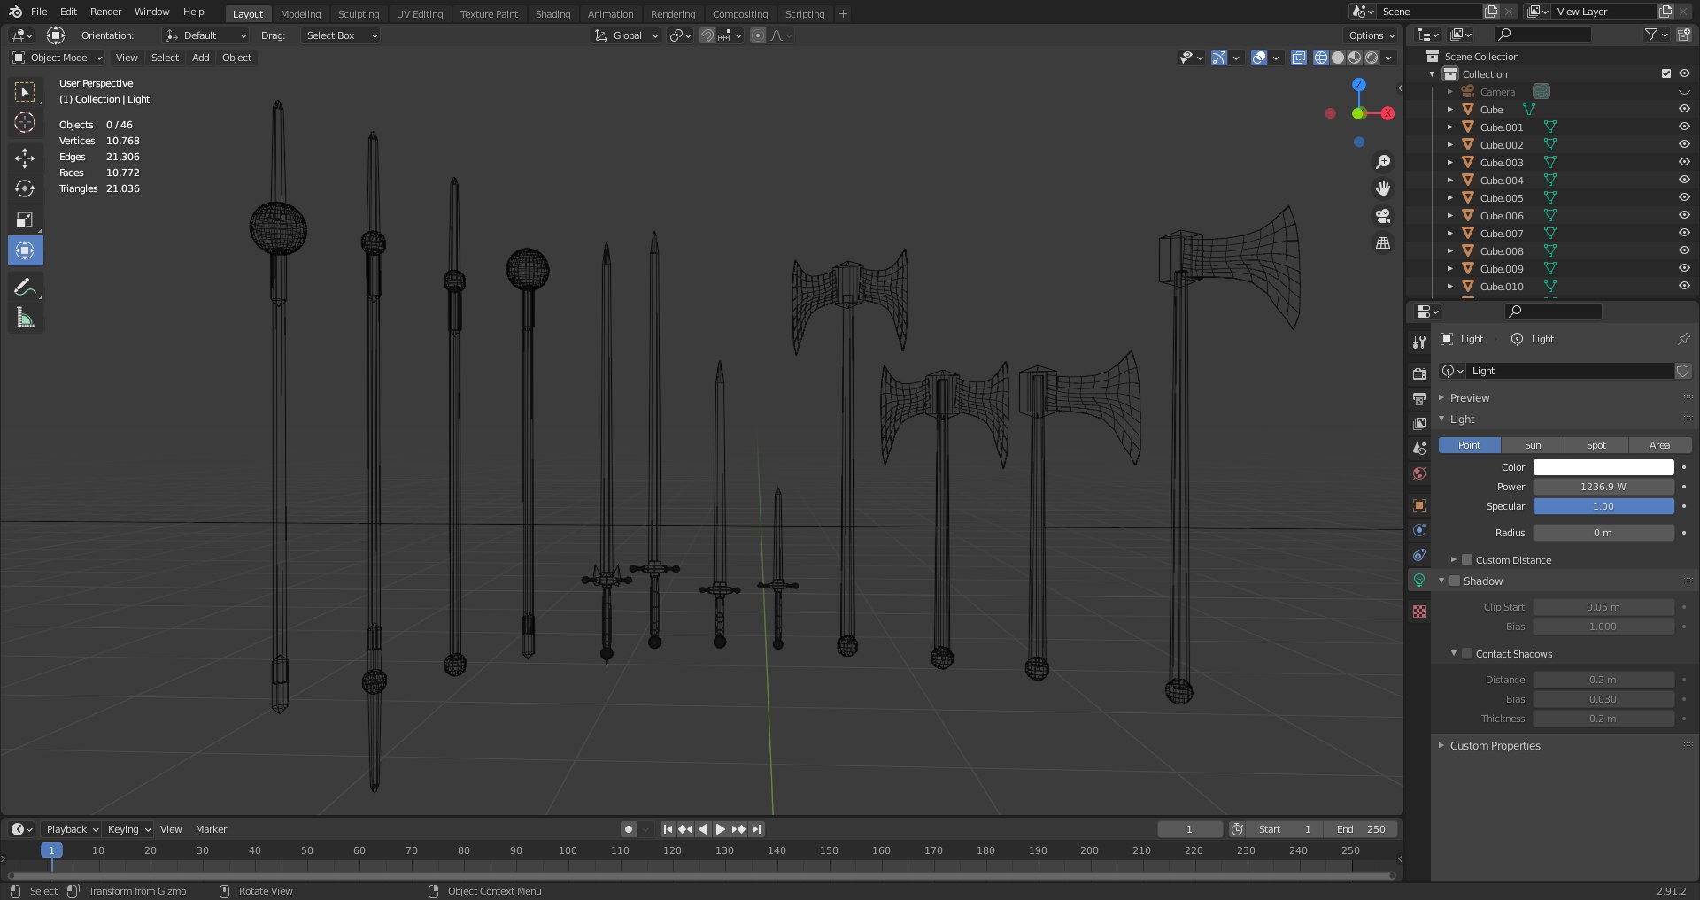Click the pan view hand icon
Image resolution: width=1700 pixels, height=900 pixels.
(x=1382, y=188)
